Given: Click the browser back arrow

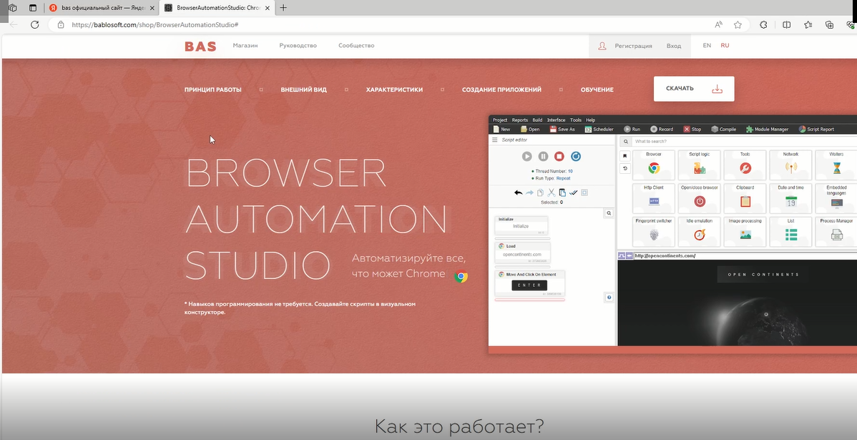Looking at the screenshot, I should coord(14,24).
